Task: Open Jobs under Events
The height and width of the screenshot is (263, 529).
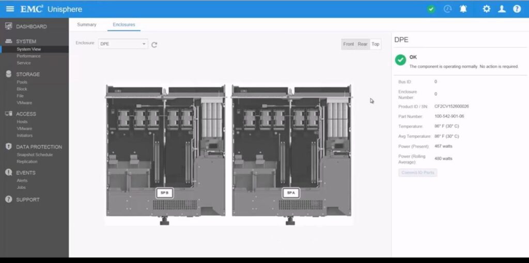Action: coord(21,187)
